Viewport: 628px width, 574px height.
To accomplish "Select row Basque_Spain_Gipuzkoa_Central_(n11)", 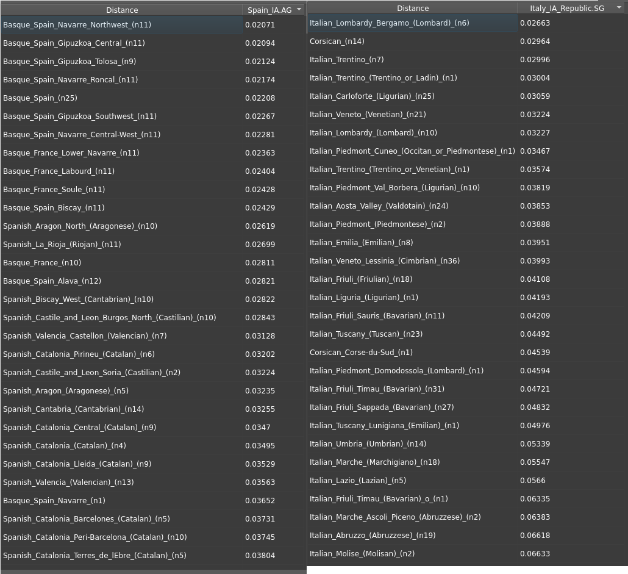I will point(154,43).
